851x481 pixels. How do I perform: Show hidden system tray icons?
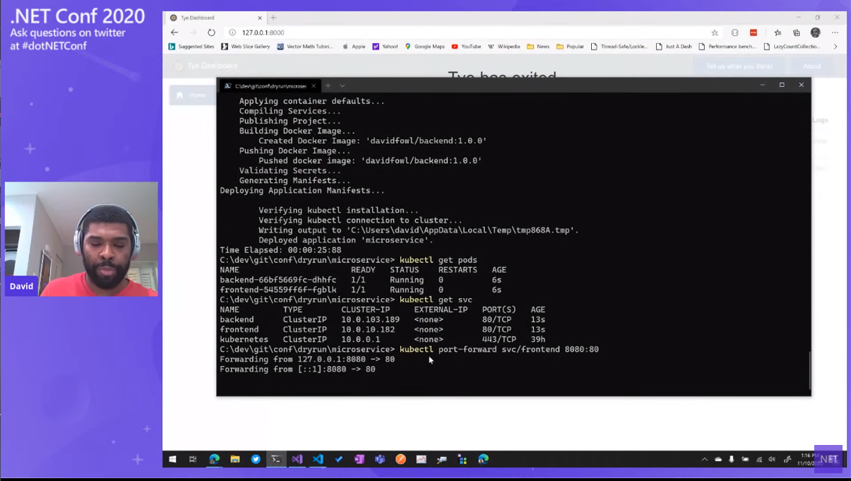coord(704,459)
